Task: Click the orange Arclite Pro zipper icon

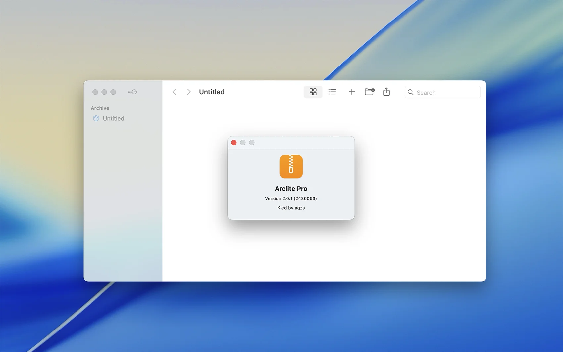Action: [x=291, y=166]
